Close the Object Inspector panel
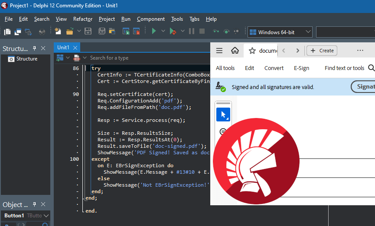 coord(43,204)
